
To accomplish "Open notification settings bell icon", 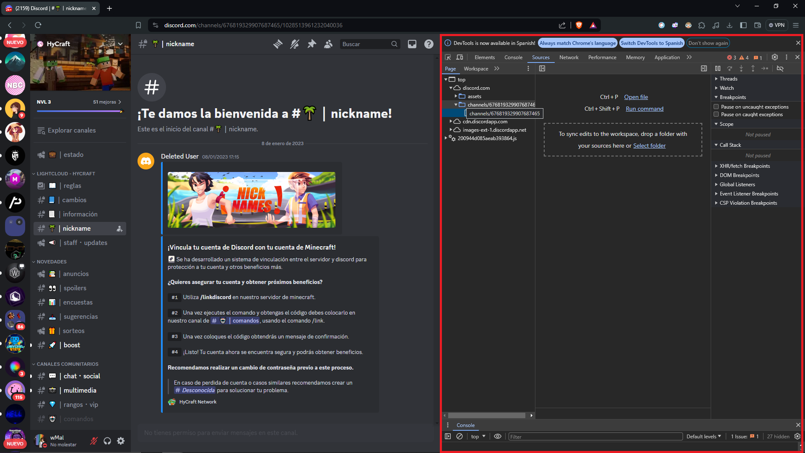I will pos(295,44).
